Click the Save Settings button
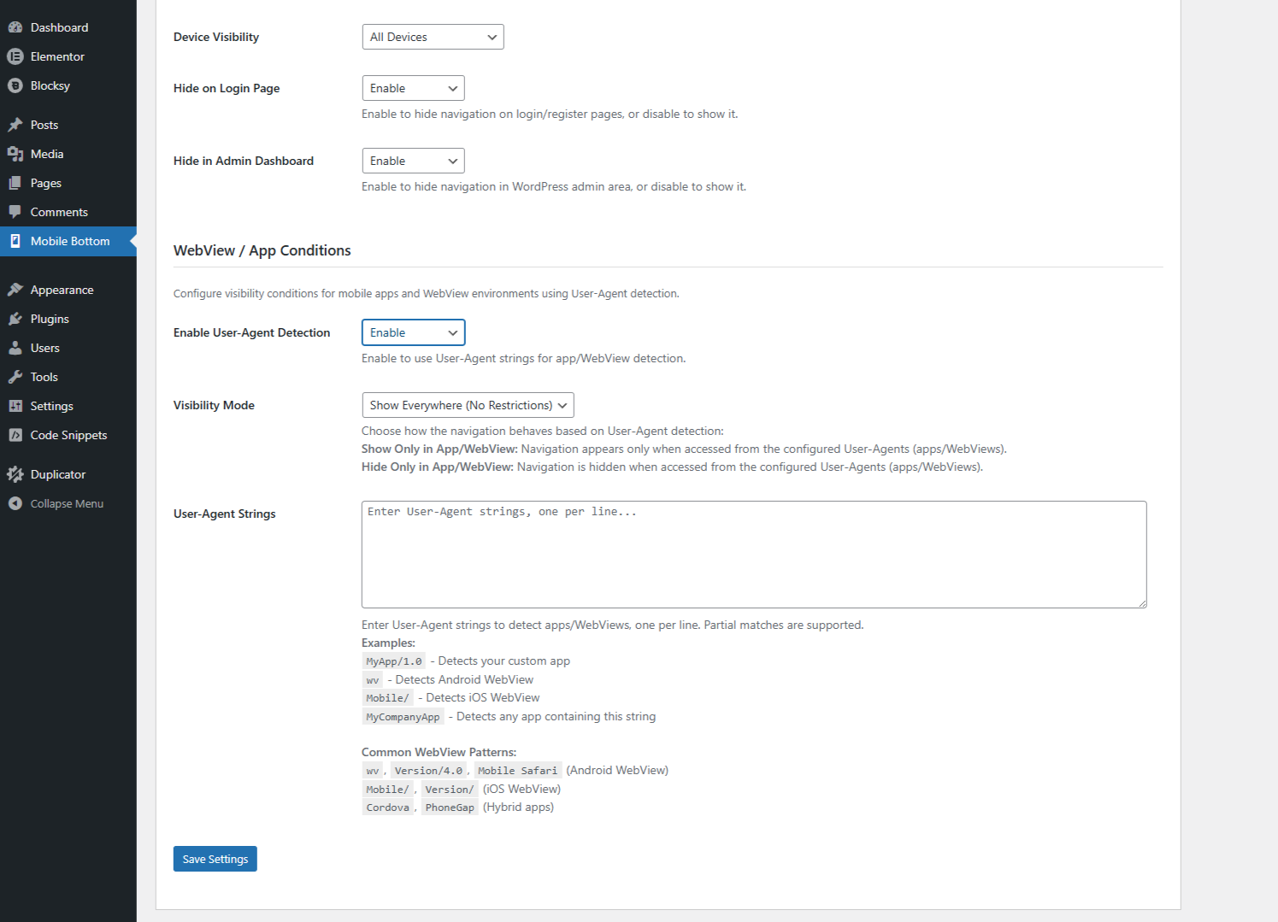 coord(215,859)
